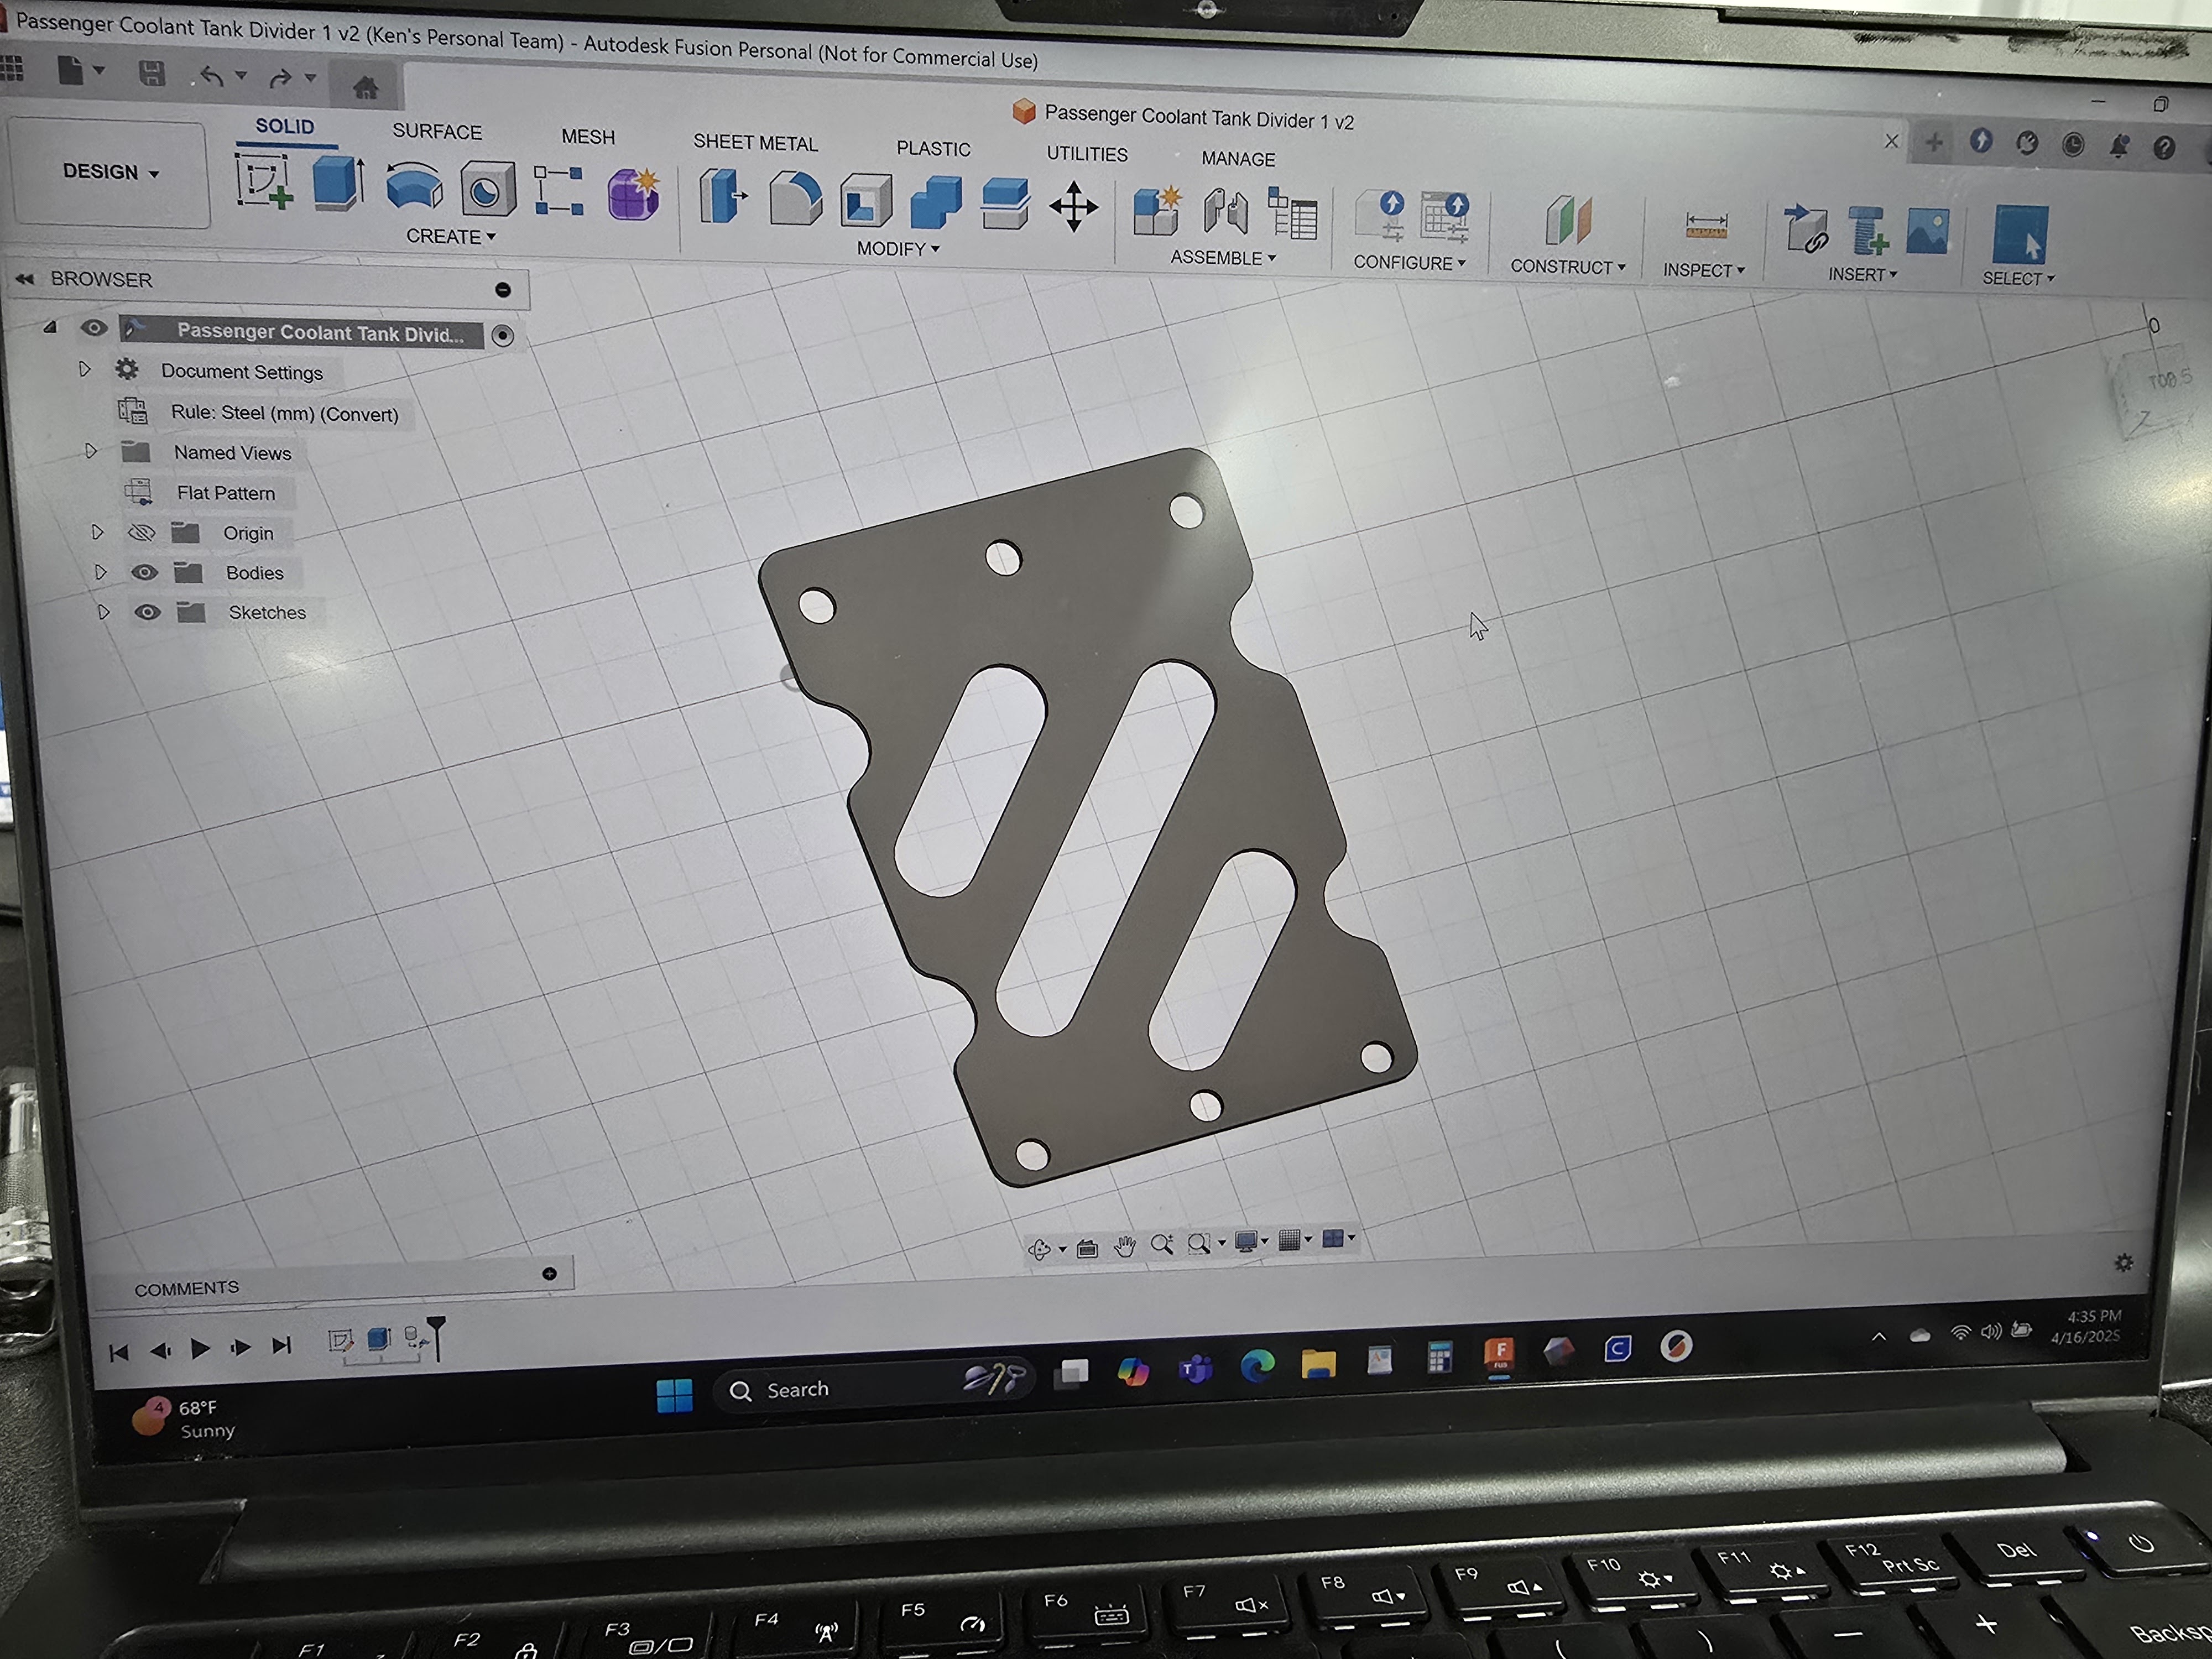Hide the Bodies folder visibility

point(144,572)
